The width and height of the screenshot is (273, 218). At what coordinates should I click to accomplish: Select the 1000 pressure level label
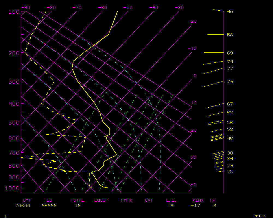[x=11, y=188]
